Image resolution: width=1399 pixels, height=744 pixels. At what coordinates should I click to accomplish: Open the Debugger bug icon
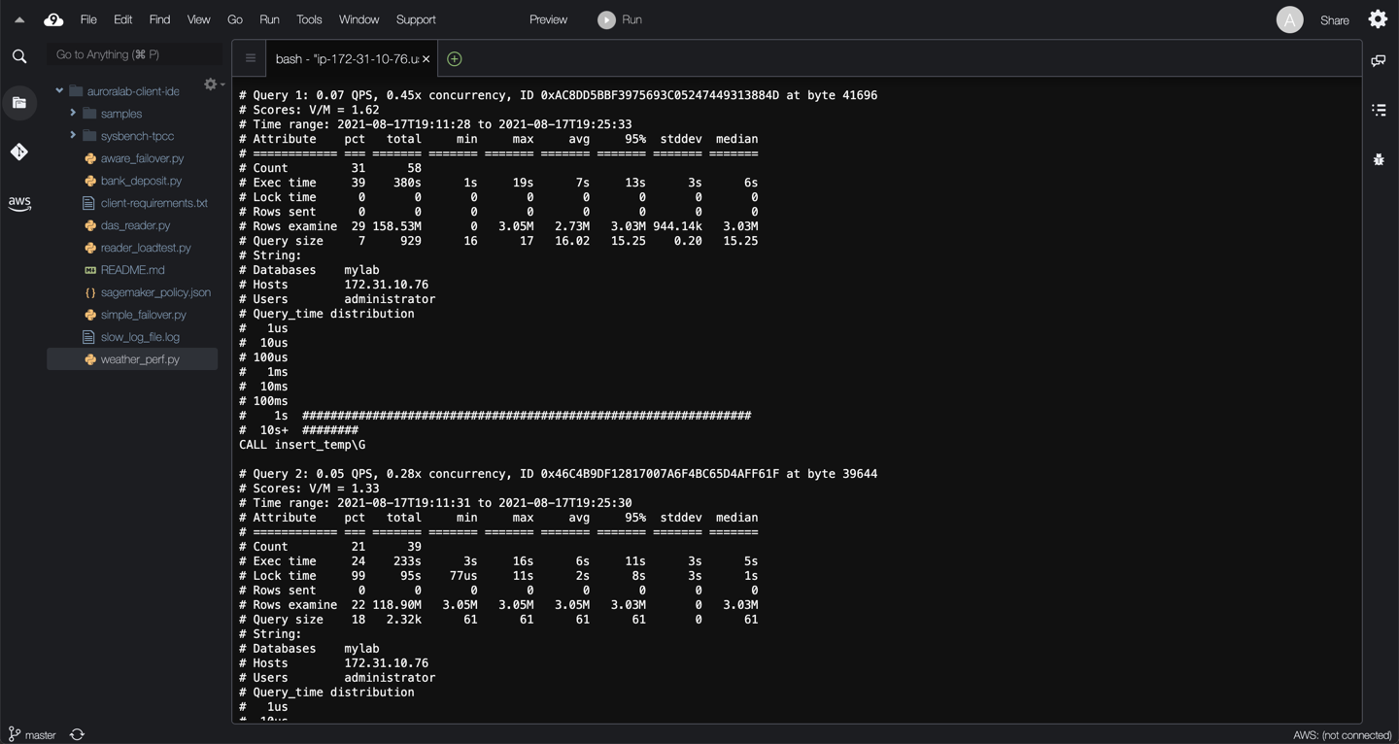[1378, 159]
